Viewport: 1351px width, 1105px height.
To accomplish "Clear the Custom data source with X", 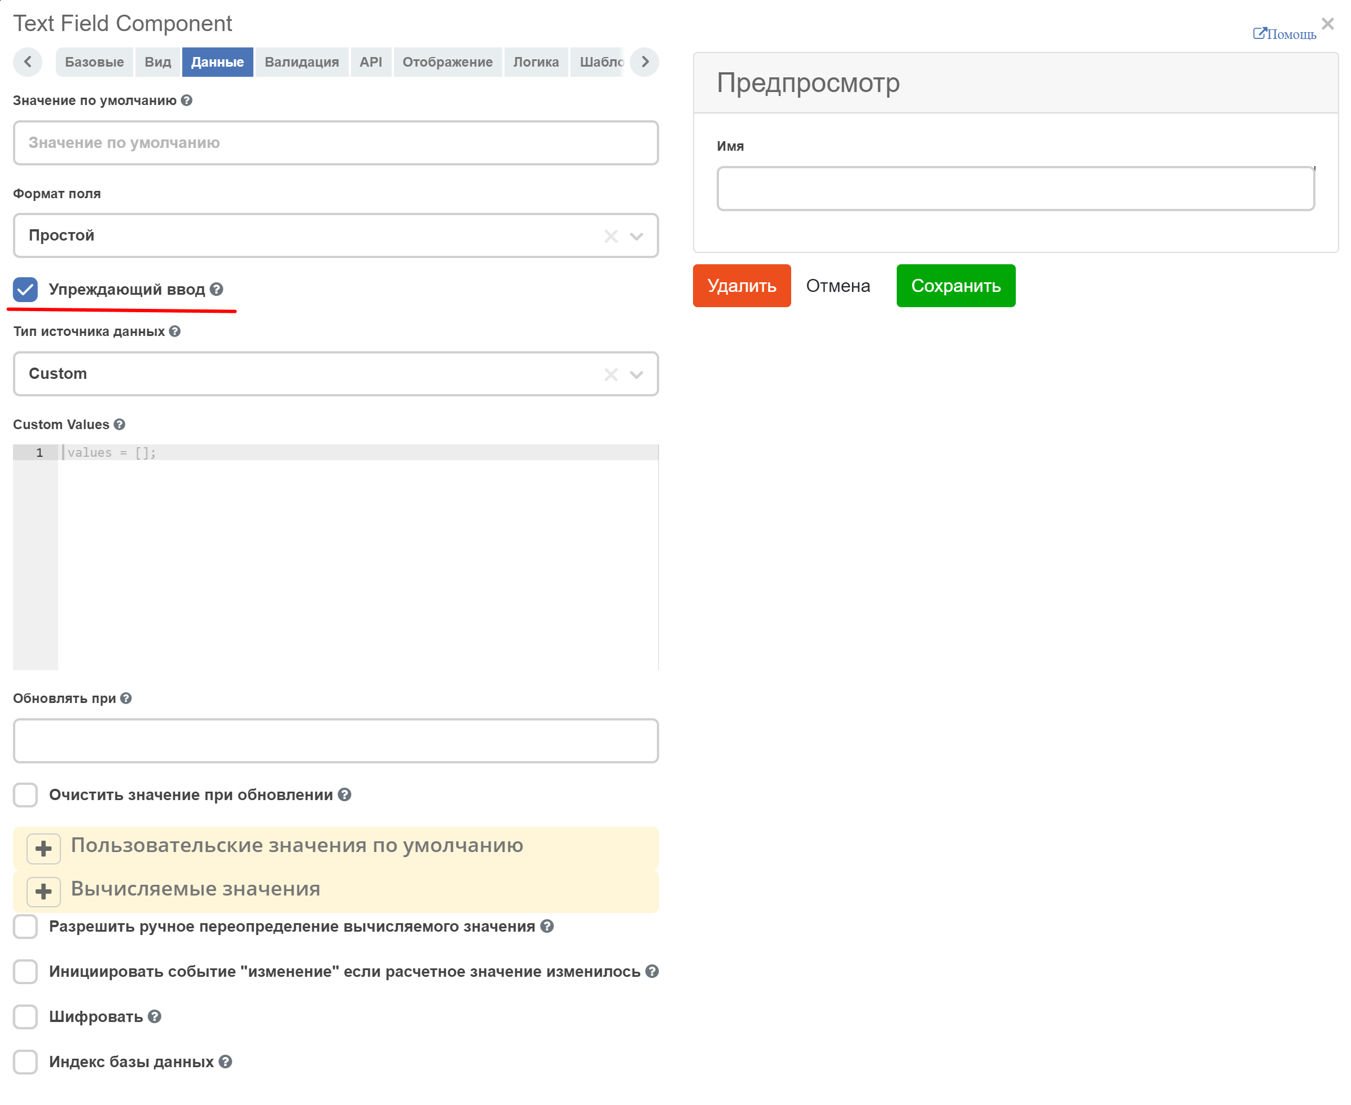I will click(611, 375).
